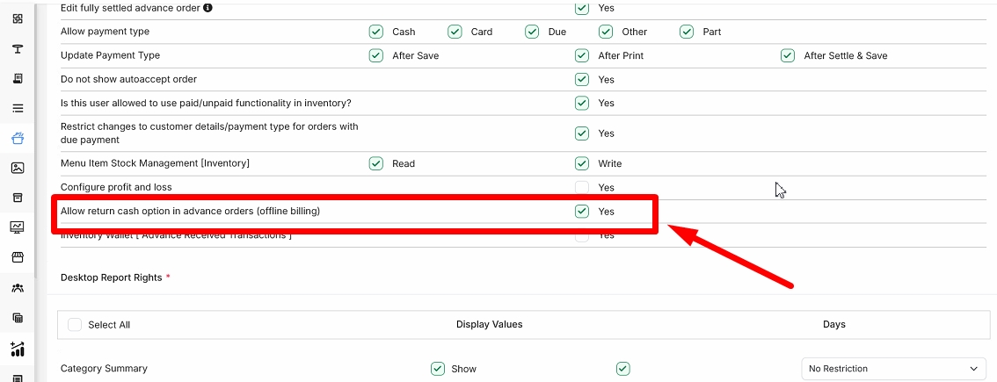Open the dashboard grid icon in sidebar
The width and height of the screenshot is (997, 382).
pyautogui.click(x=18, y=19)
